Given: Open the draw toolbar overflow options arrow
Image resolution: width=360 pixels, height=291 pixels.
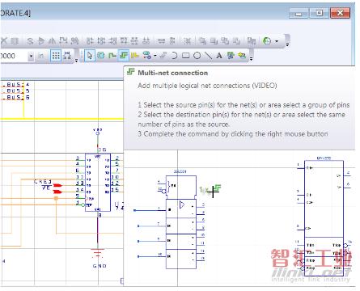Looking at the screenshot, I should click(251, 58).
